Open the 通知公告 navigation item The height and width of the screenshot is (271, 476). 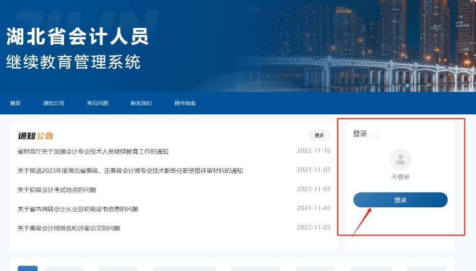(x=54, y=103)
